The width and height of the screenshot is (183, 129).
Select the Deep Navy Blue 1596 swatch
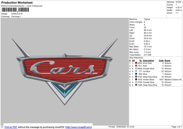pos(136,85)
